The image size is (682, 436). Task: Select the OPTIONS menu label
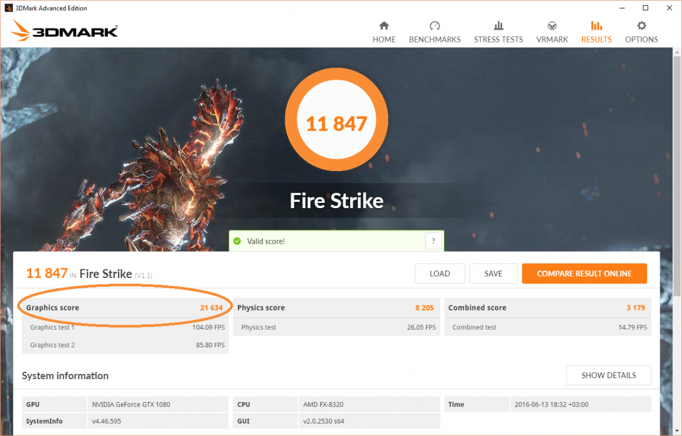(642, 39)
